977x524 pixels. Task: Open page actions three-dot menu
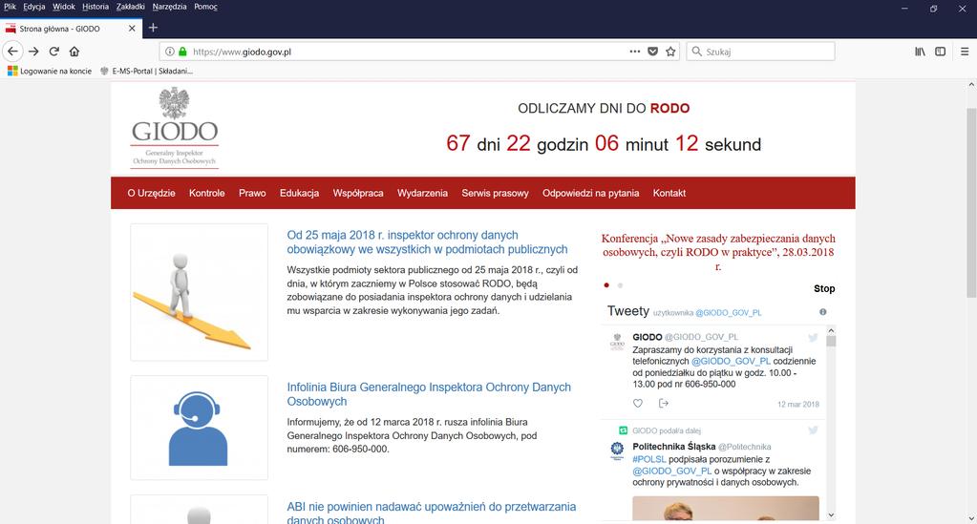[x=634, y=52]
